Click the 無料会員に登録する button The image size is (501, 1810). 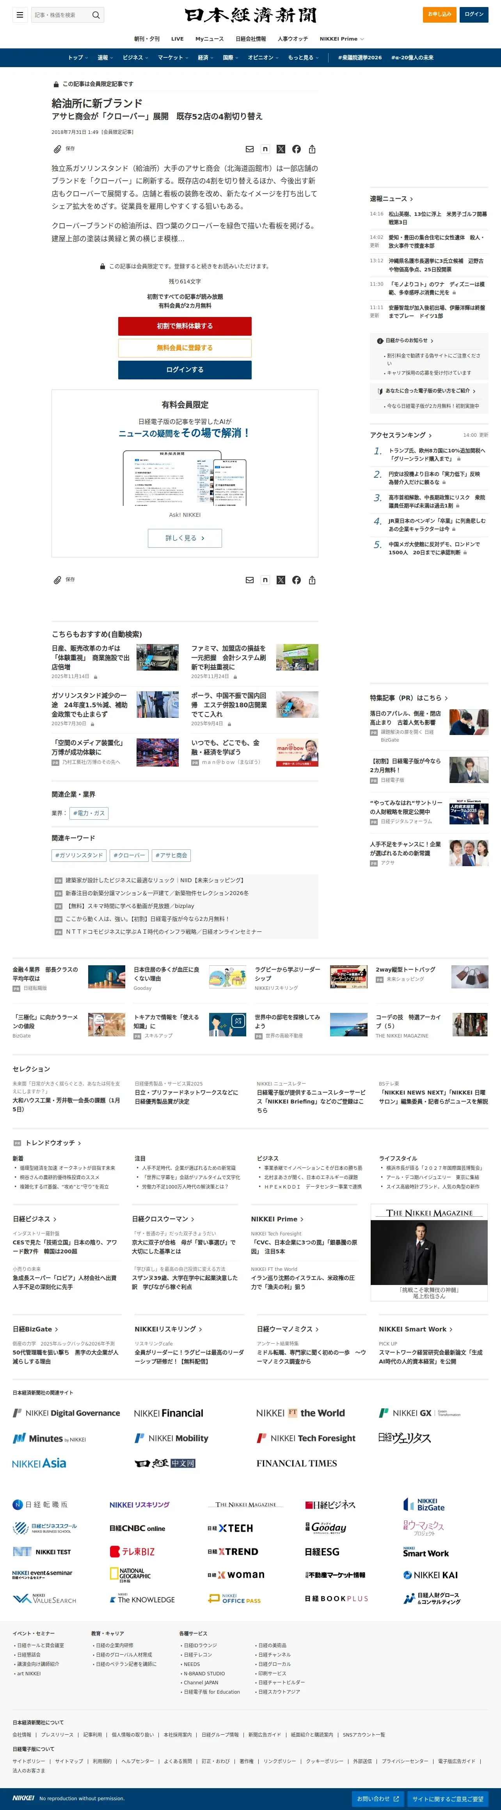click(x=185, y=348)
